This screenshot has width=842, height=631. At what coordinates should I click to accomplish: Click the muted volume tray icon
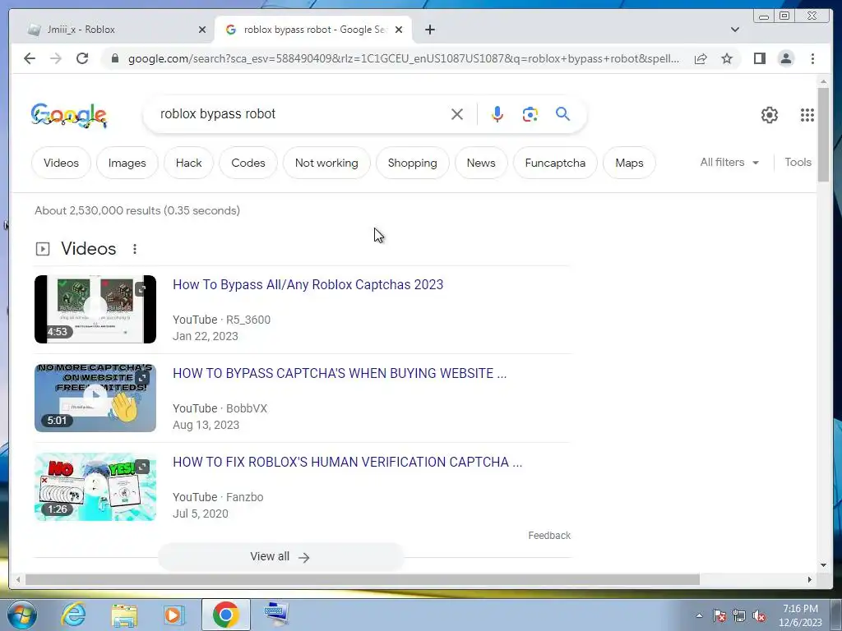(x=759, y=615)
